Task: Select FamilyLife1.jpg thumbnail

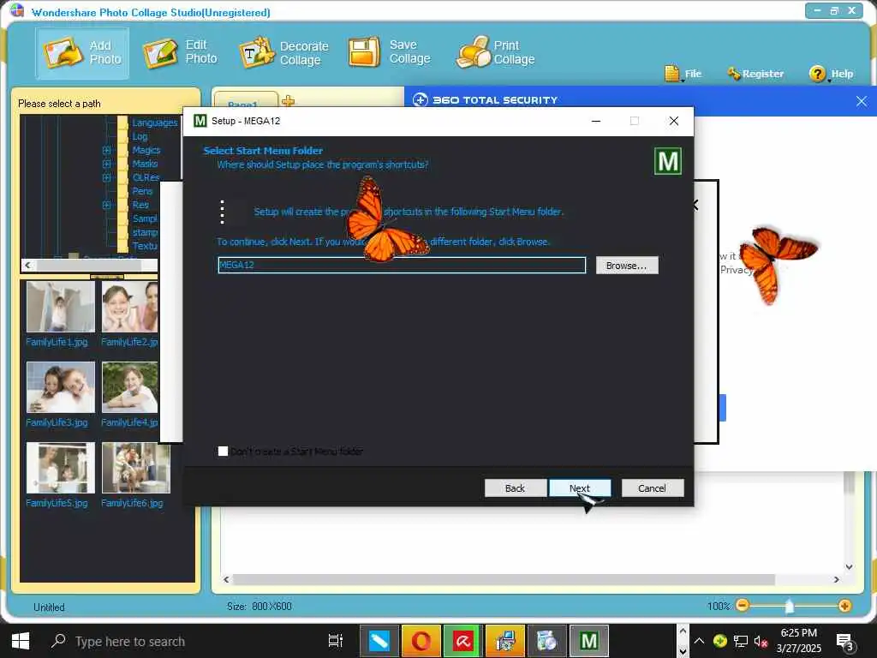Action: (61, 307)
